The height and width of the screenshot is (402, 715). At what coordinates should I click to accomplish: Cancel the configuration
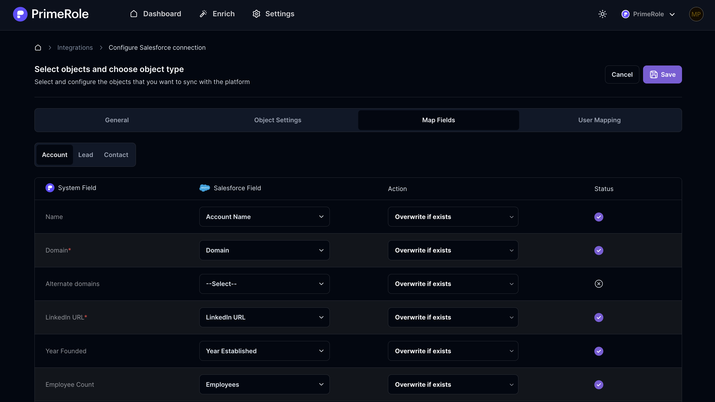pyautogui.click(x=622, y=74)
